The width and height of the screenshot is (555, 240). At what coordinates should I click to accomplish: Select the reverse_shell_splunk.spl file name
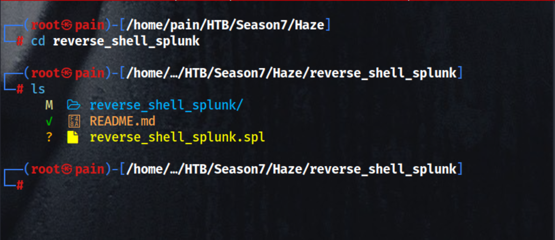tap(177, 137)
